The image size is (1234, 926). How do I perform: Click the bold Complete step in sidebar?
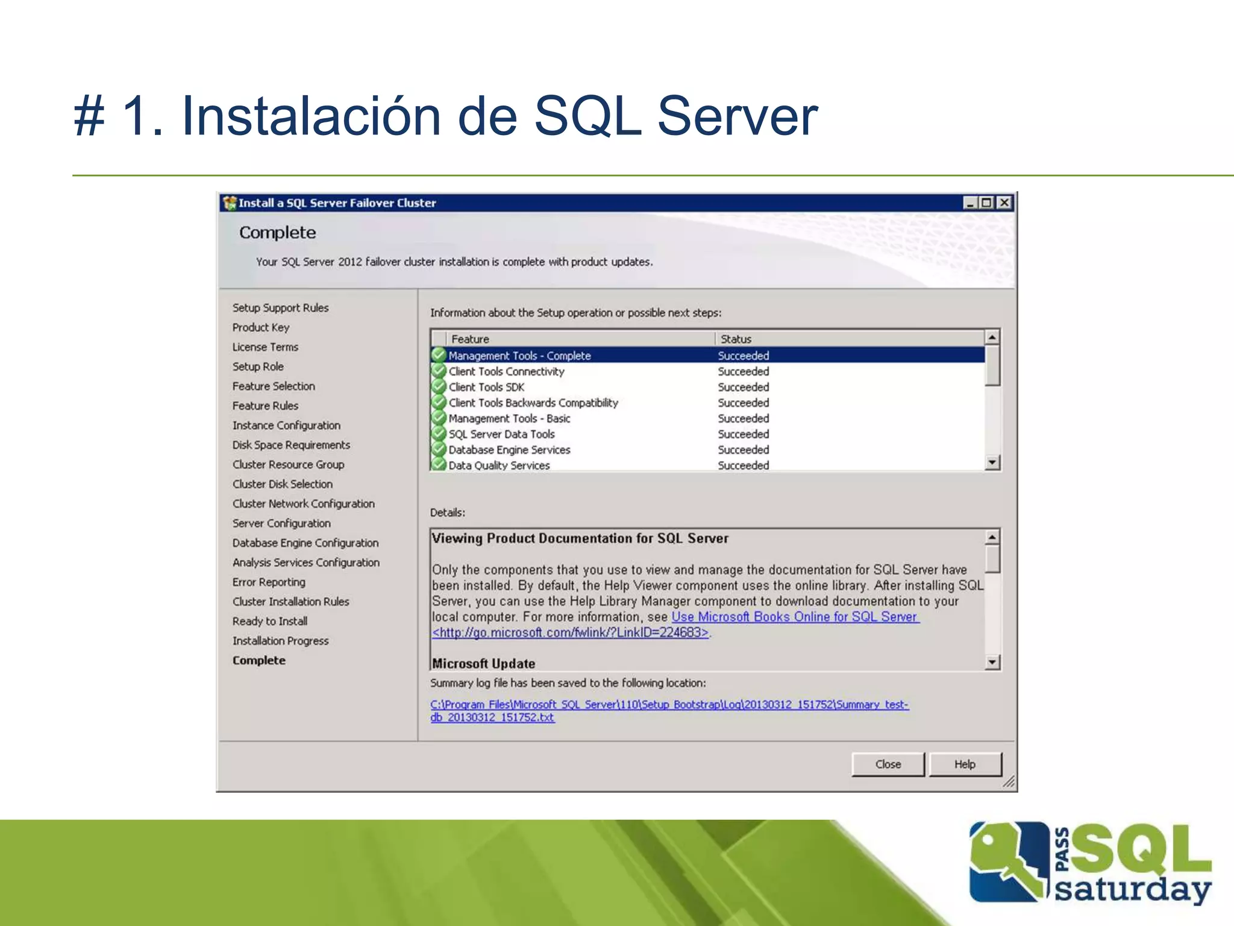(259, 661)
